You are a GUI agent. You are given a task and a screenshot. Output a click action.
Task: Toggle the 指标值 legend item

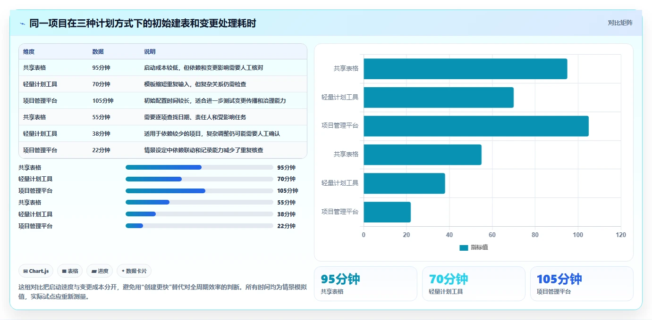point(474,247)
